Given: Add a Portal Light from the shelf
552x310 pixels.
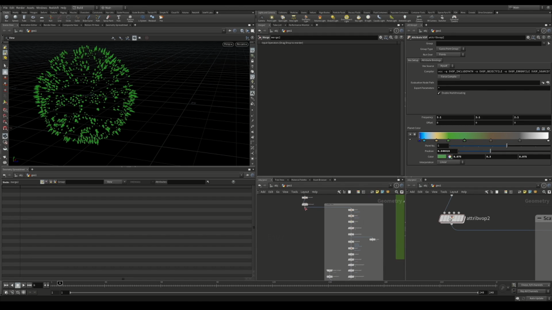Looking at the screenshot, I should pyautogui.click(x=391, y=18).
